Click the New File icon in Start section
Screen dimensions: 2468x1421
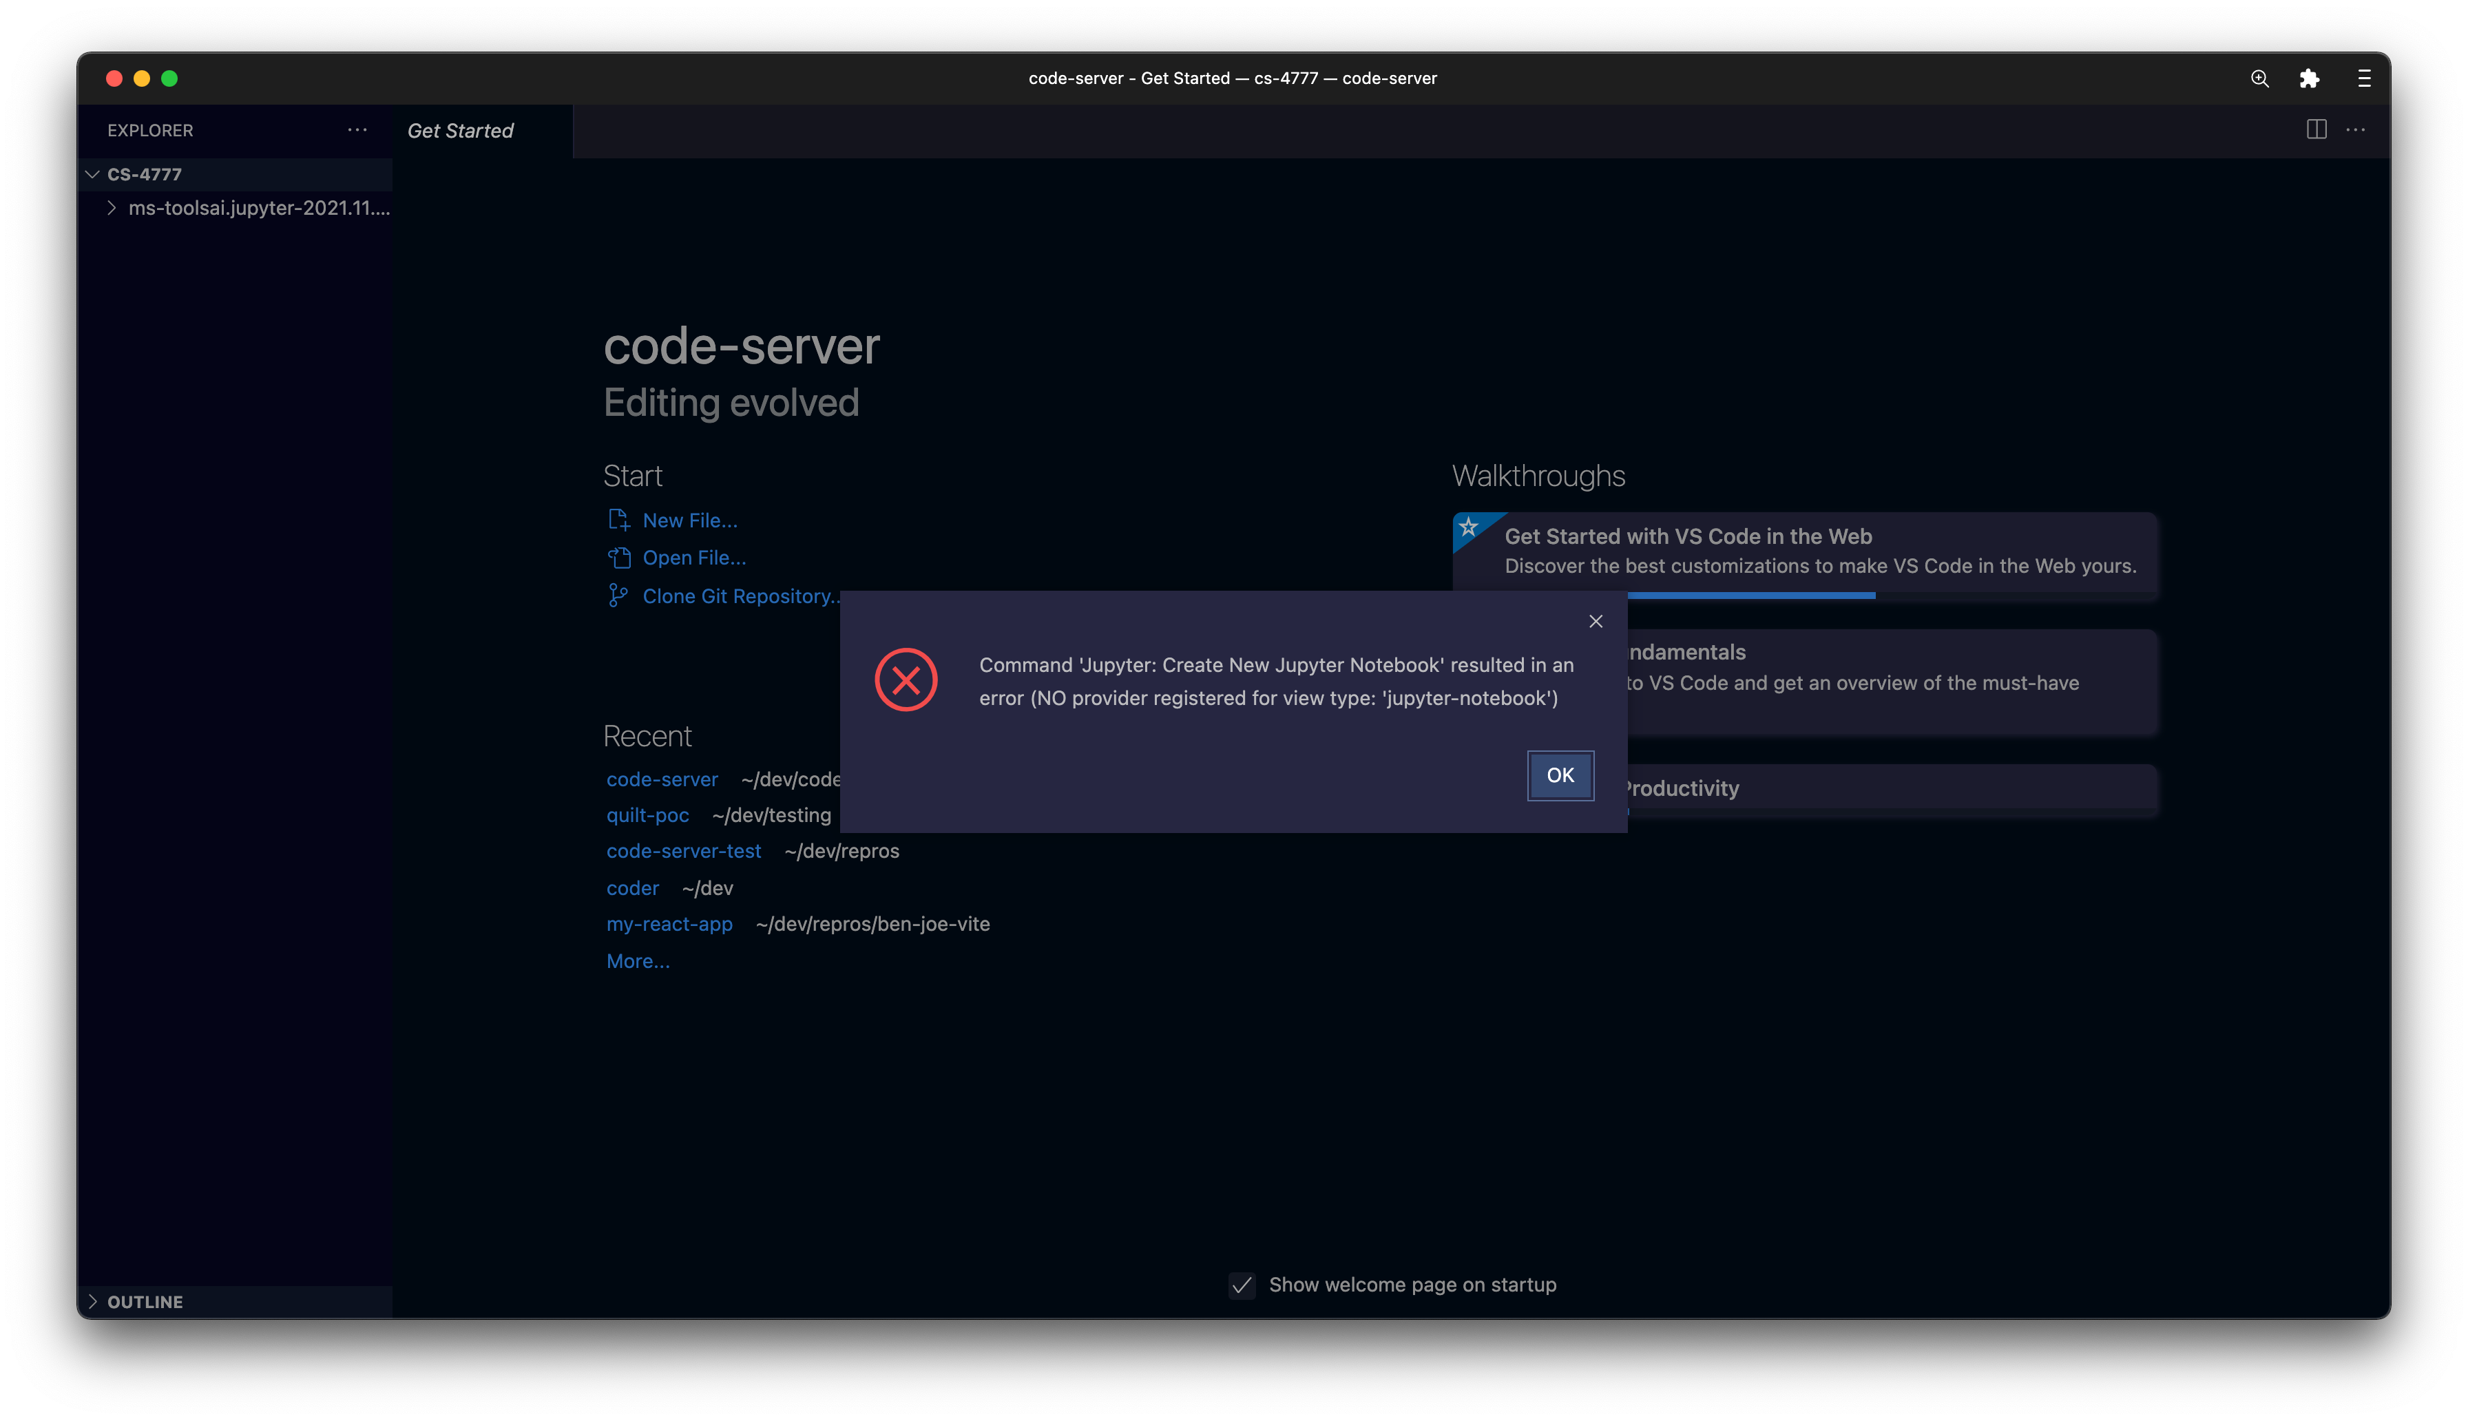point(620,519)
